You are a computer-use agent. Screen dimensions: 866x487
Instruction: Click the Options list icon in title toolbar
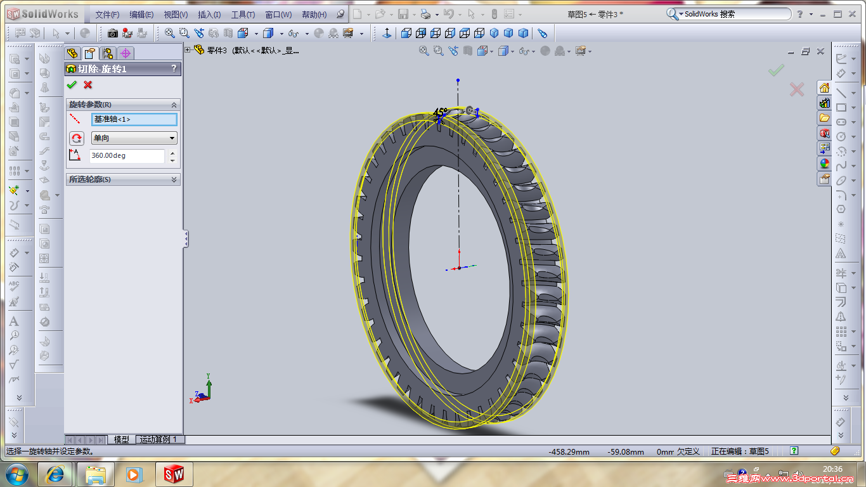(x=508, y=14)
